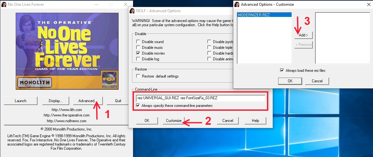Minimize the No One Lives Forever window
This screenshot has width=373, height=157.
point(96,4)
